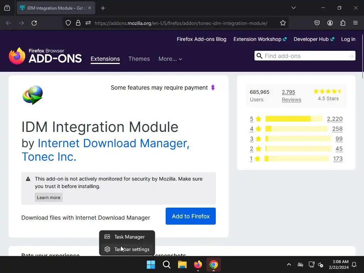
Task: Switch to Extensions tab
Action: click(x=105, y=59)
